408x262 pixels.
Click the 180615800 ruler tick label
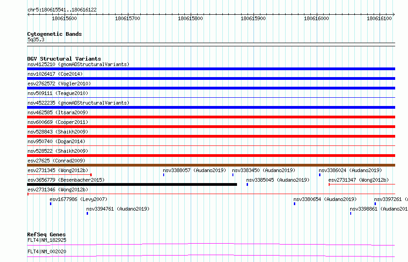click(190, 18)
